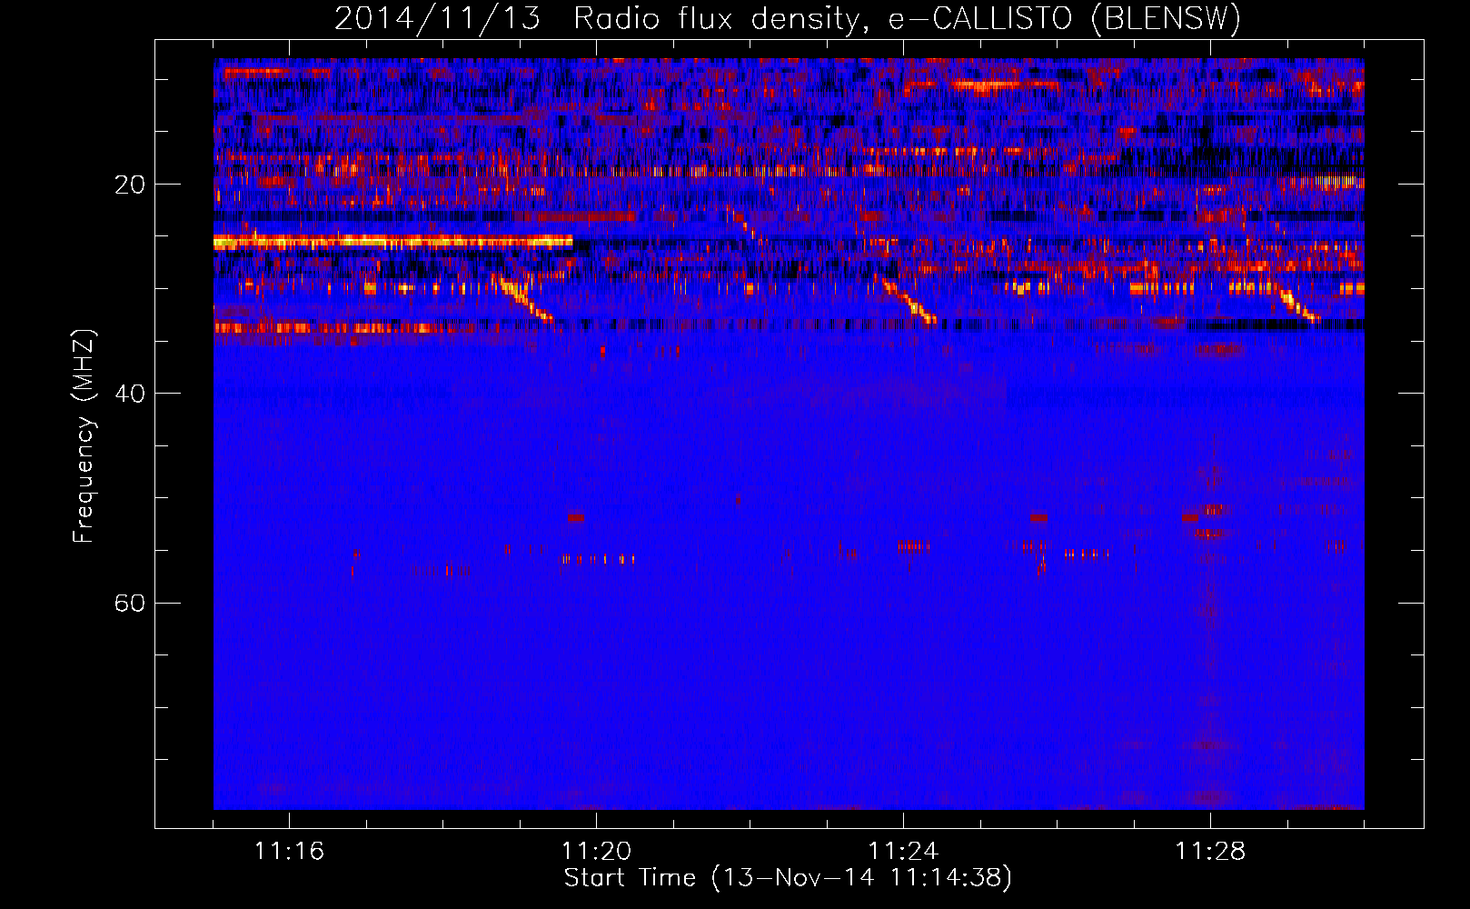Click the 11:24 time tick label
The height and width of the screenshot is (909, 1470).
(903, 852)
